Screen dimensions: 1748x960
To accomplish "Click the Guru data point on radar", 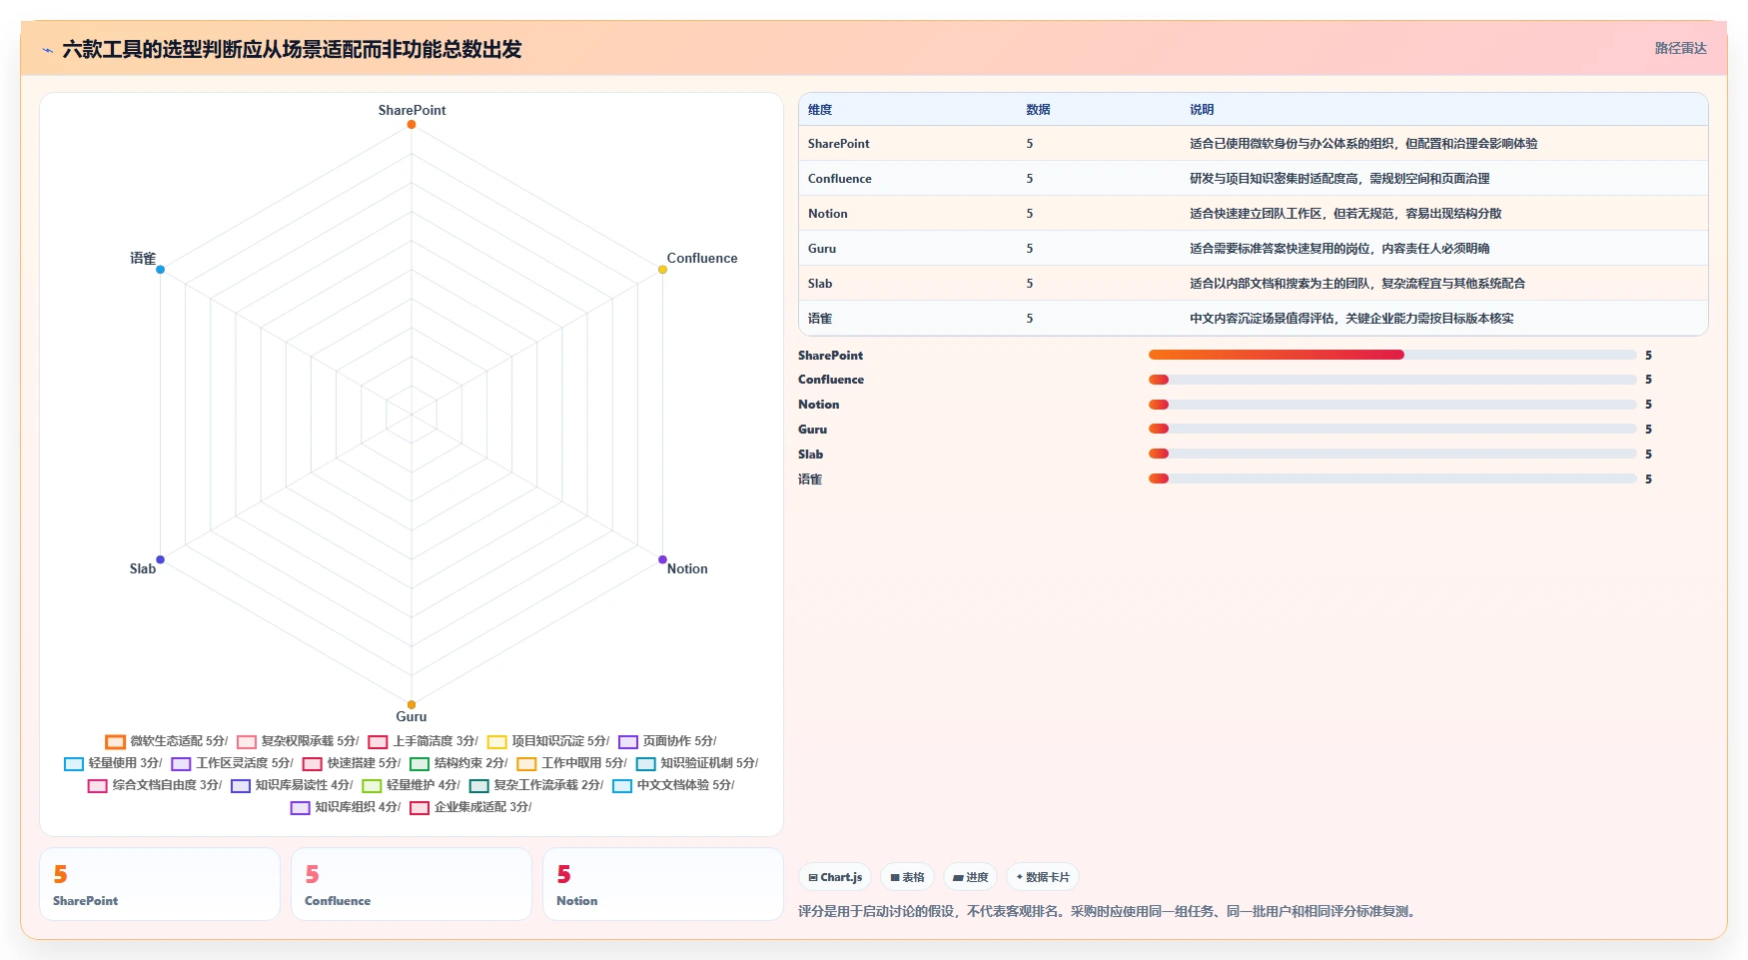I will (x=412, y=704).
